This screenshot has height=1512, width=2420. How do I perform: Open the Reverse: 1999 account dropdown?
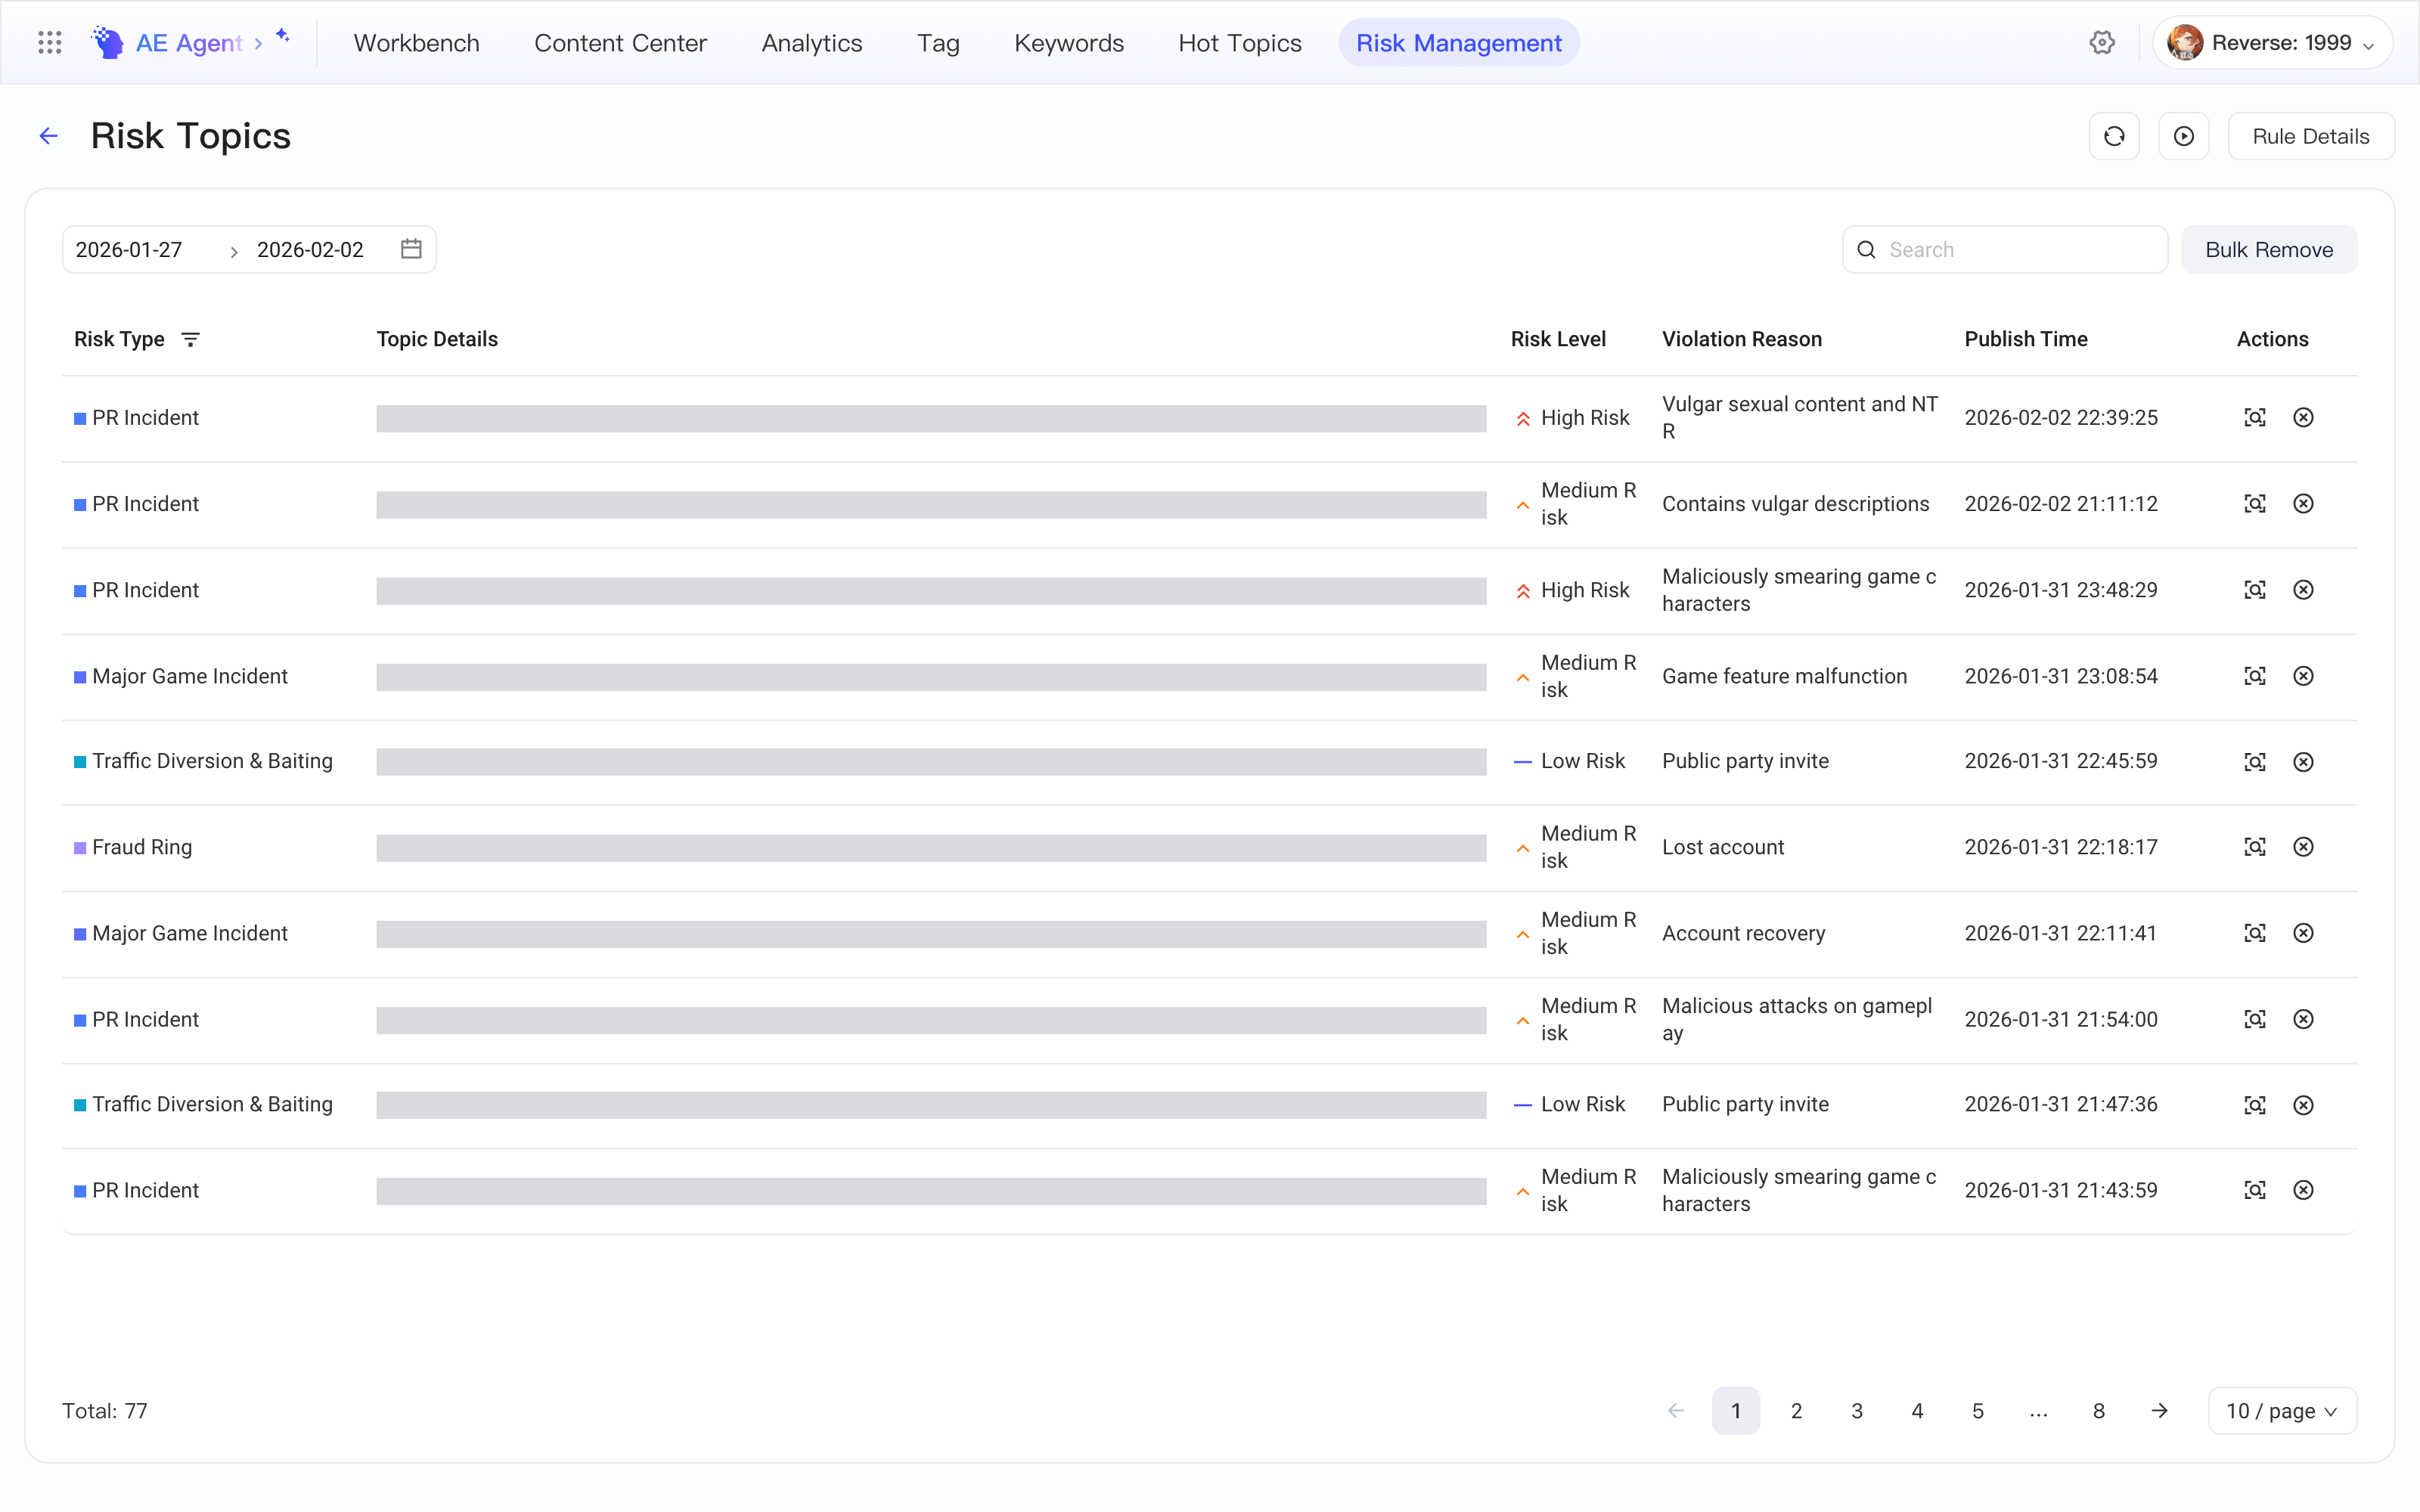point(2272,43)
